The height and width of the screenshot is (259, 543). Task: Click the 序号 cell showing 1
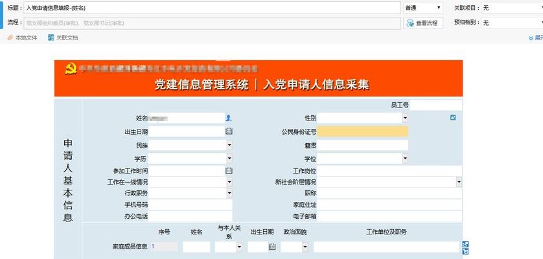click(164, 247)
